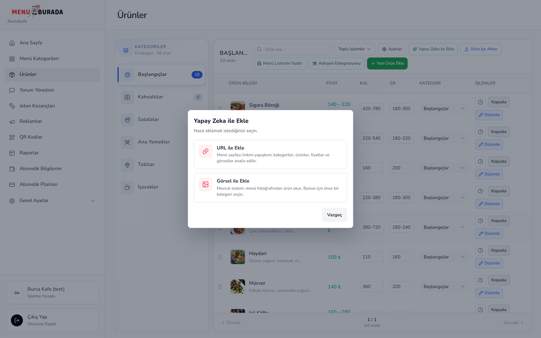
Task: Open QR Kodlar icon in sidebar
Action: click(x=12, y=137)
